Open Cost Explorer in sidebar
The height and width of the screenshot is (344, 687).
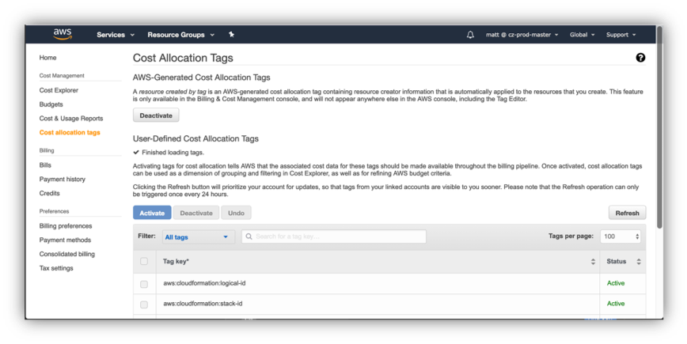tap(59, 90)
